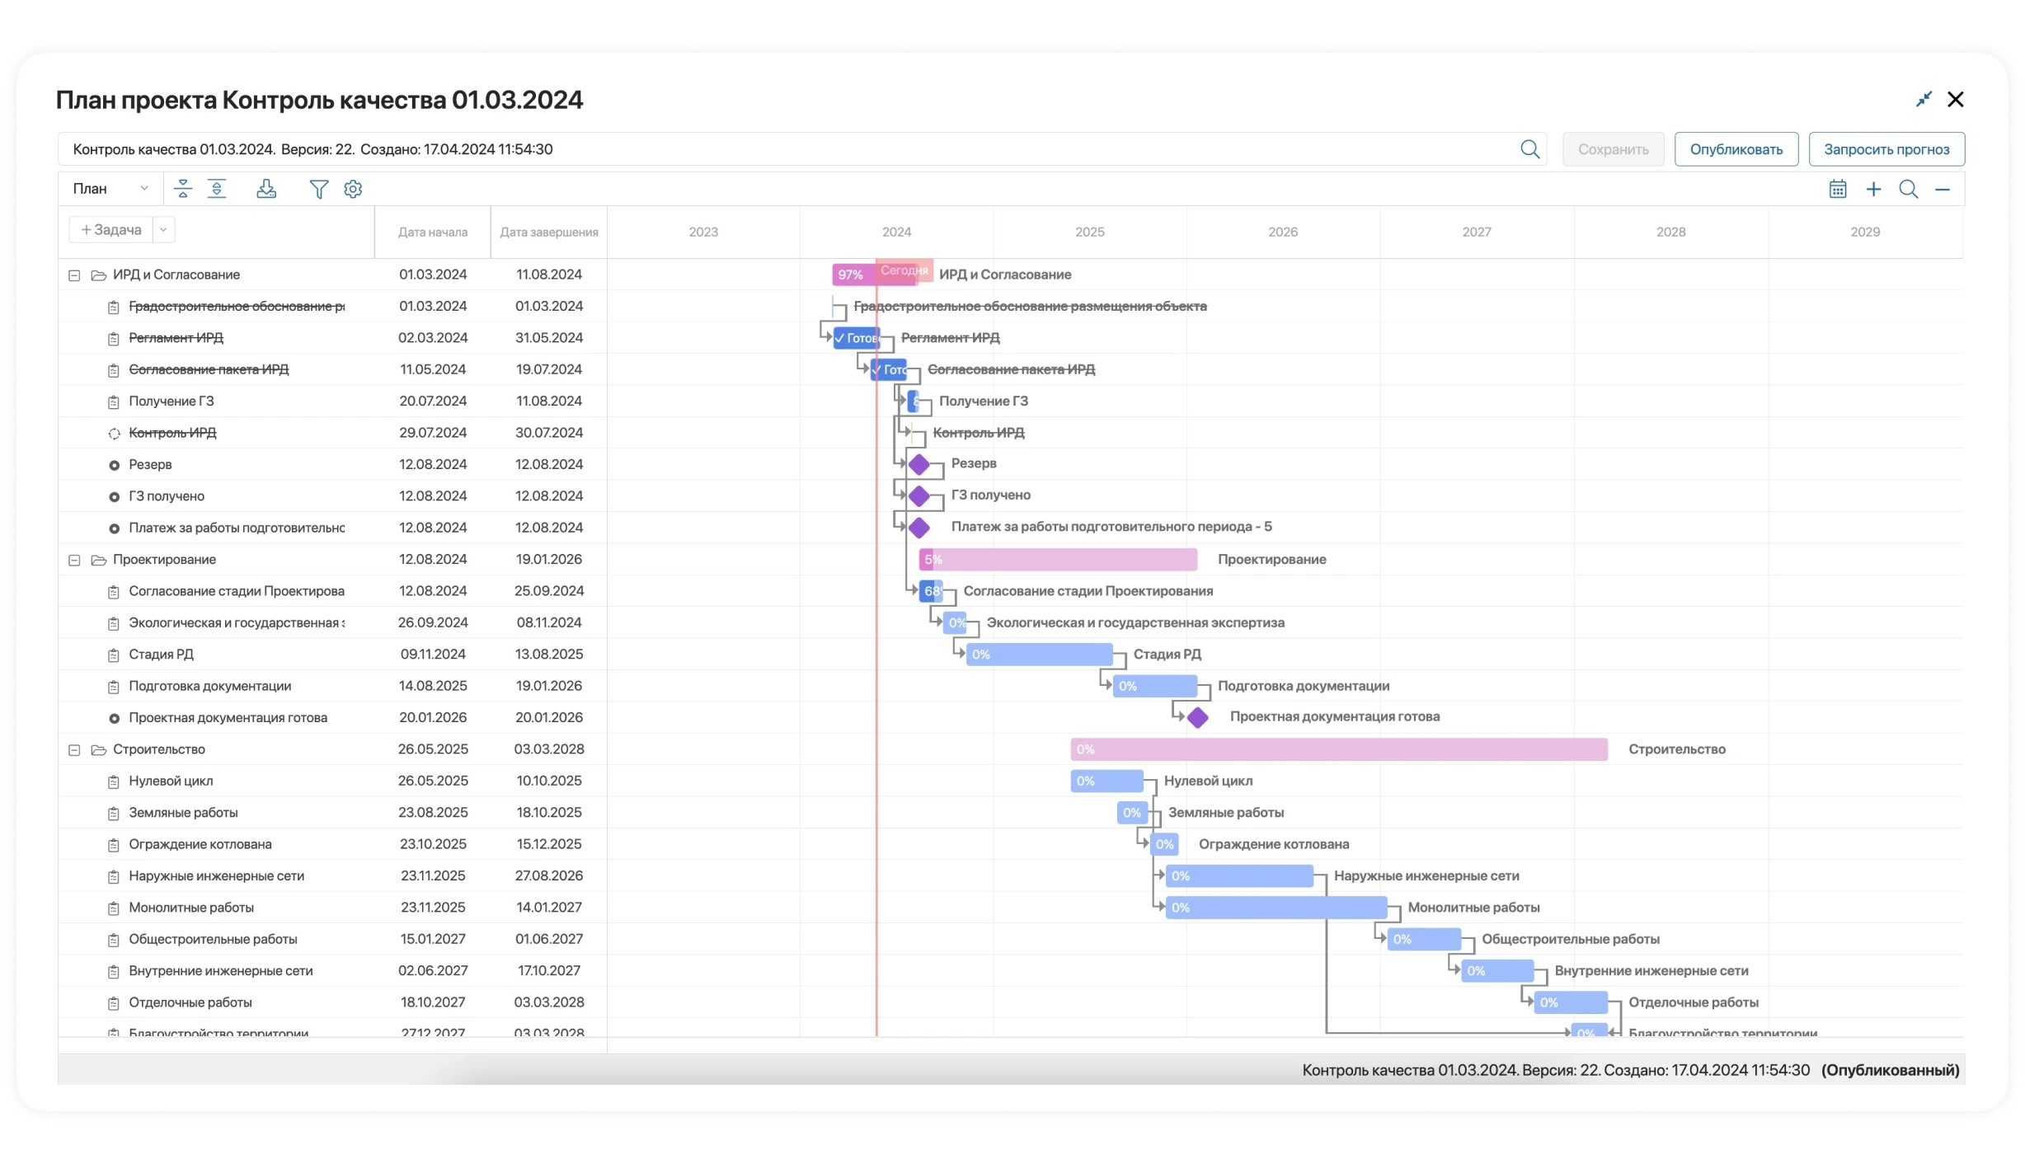Click the collapse all tasks icon
The image size is (2025, 1164).
click(x=183, y=189)
